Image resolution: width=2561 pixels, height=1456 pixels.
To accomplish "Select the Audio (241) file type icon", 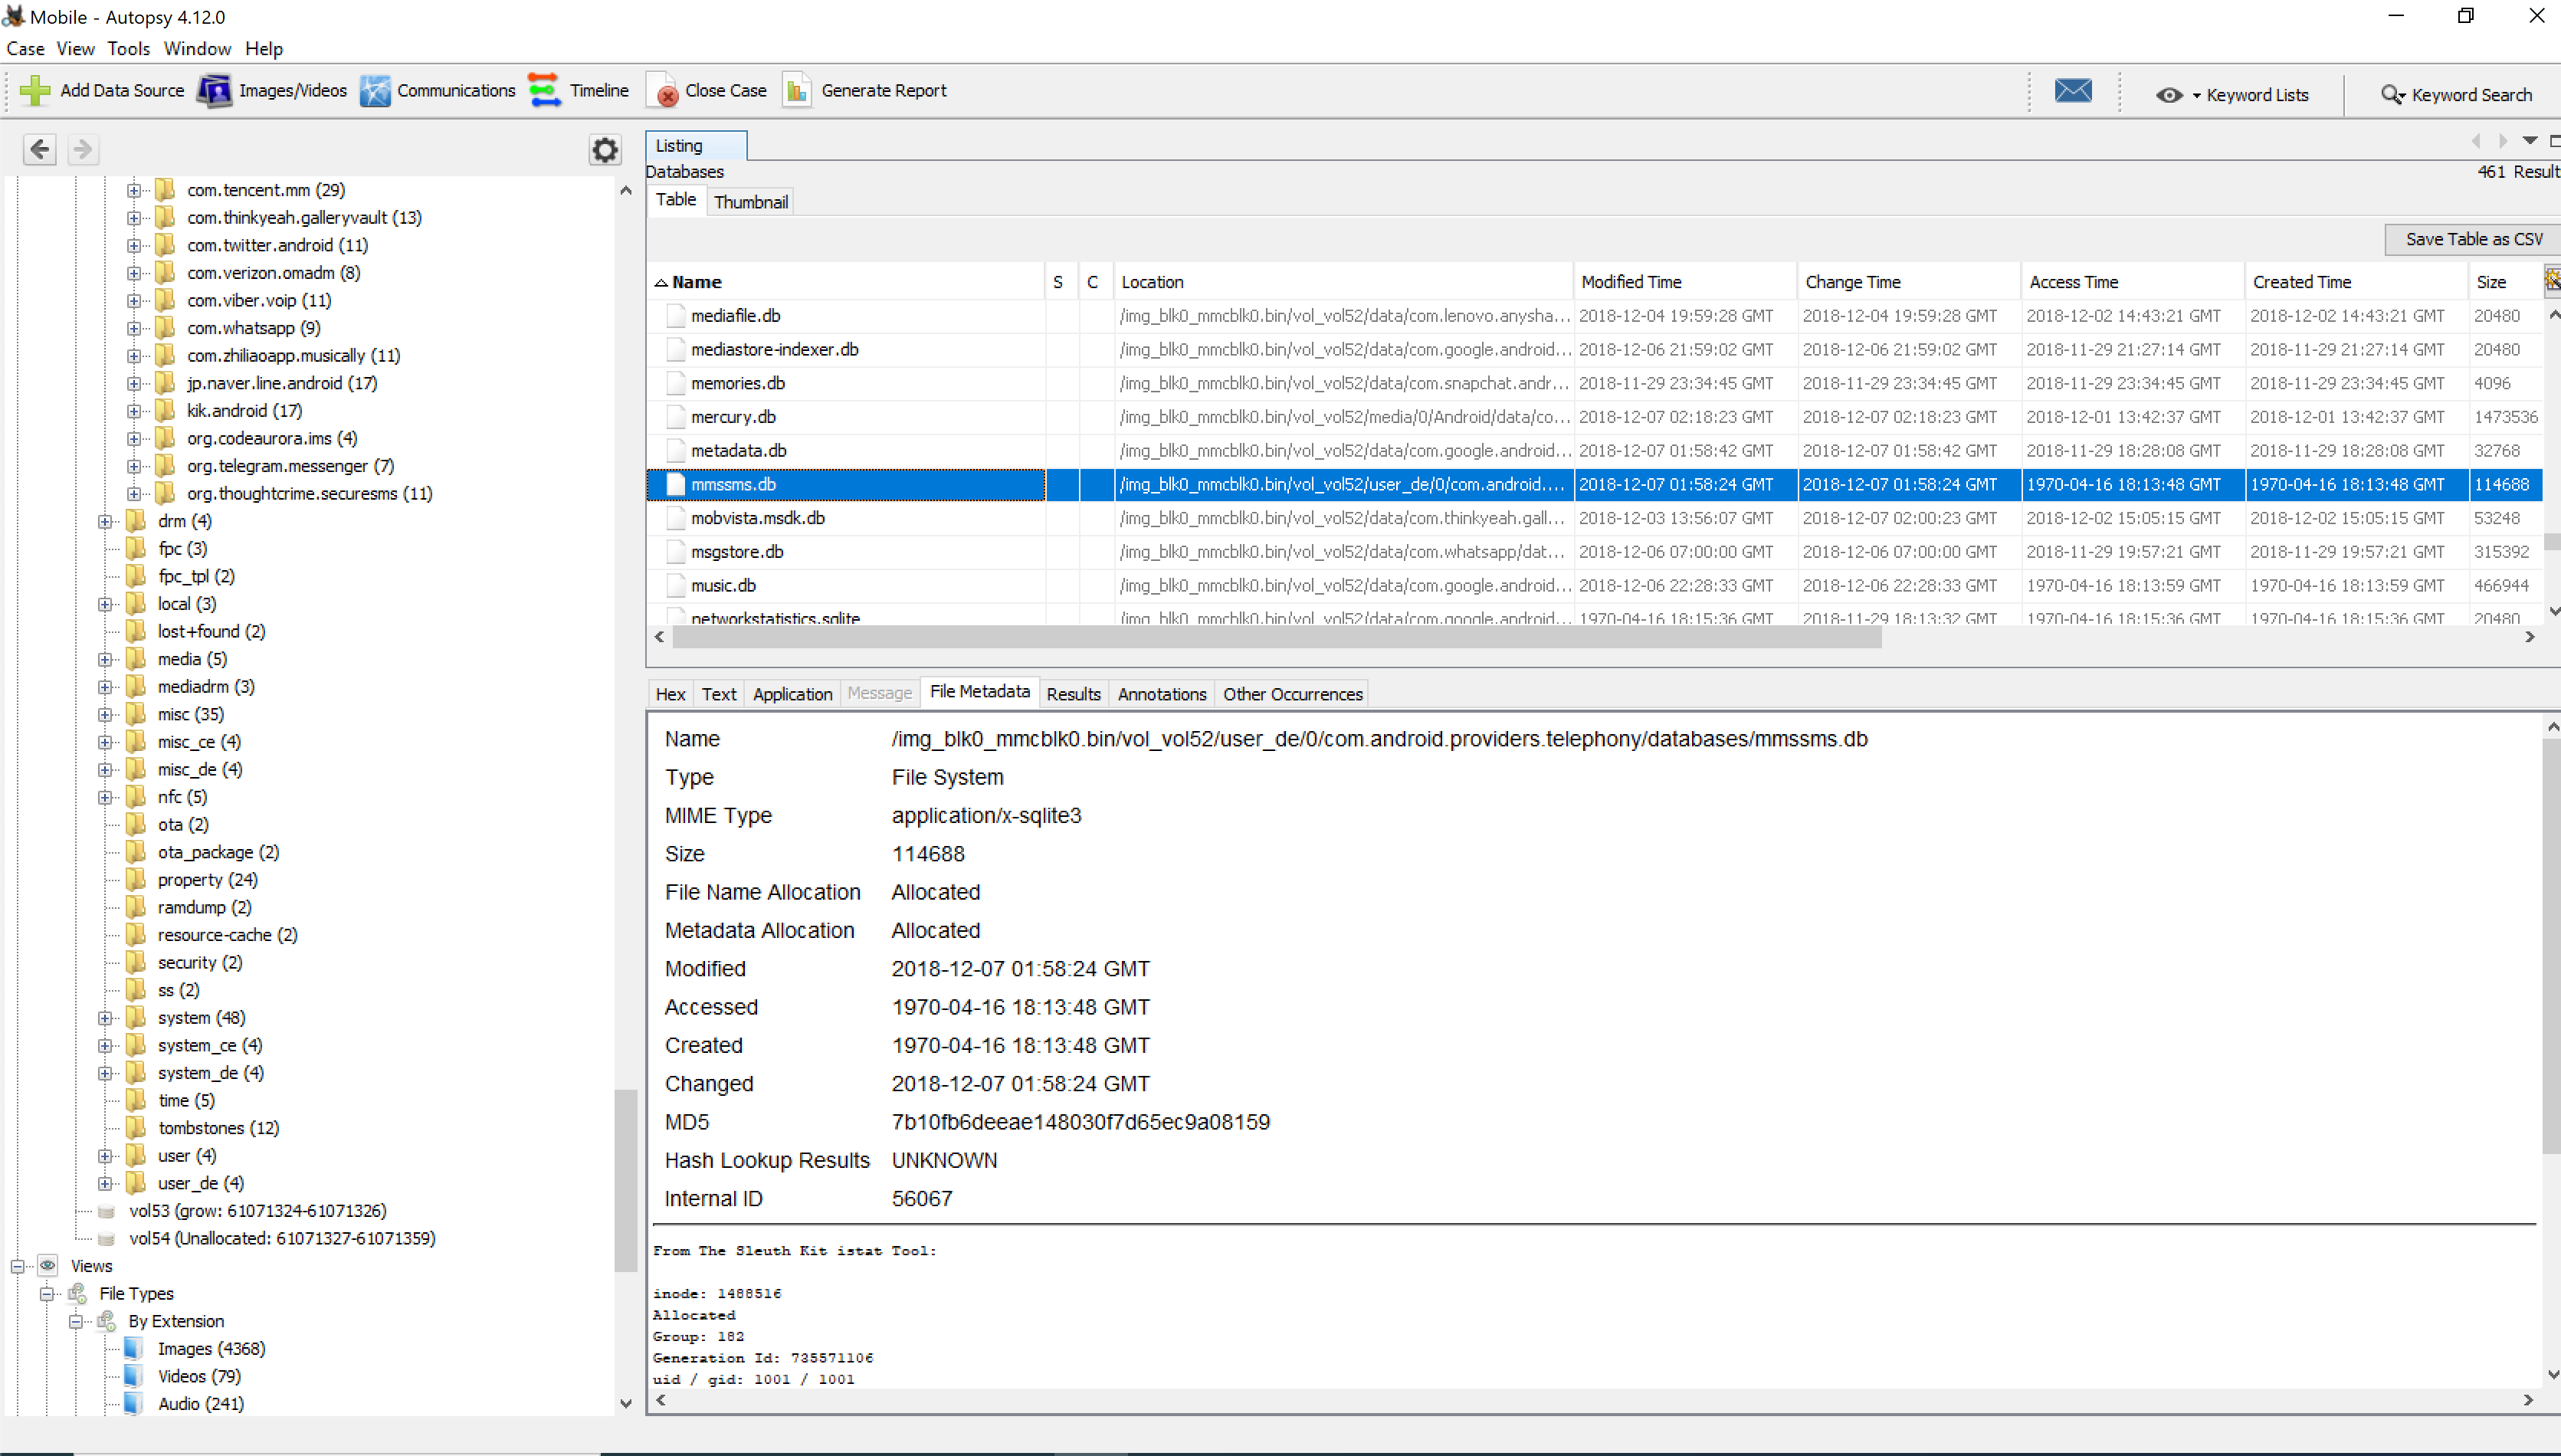I will click(134, 1404).
